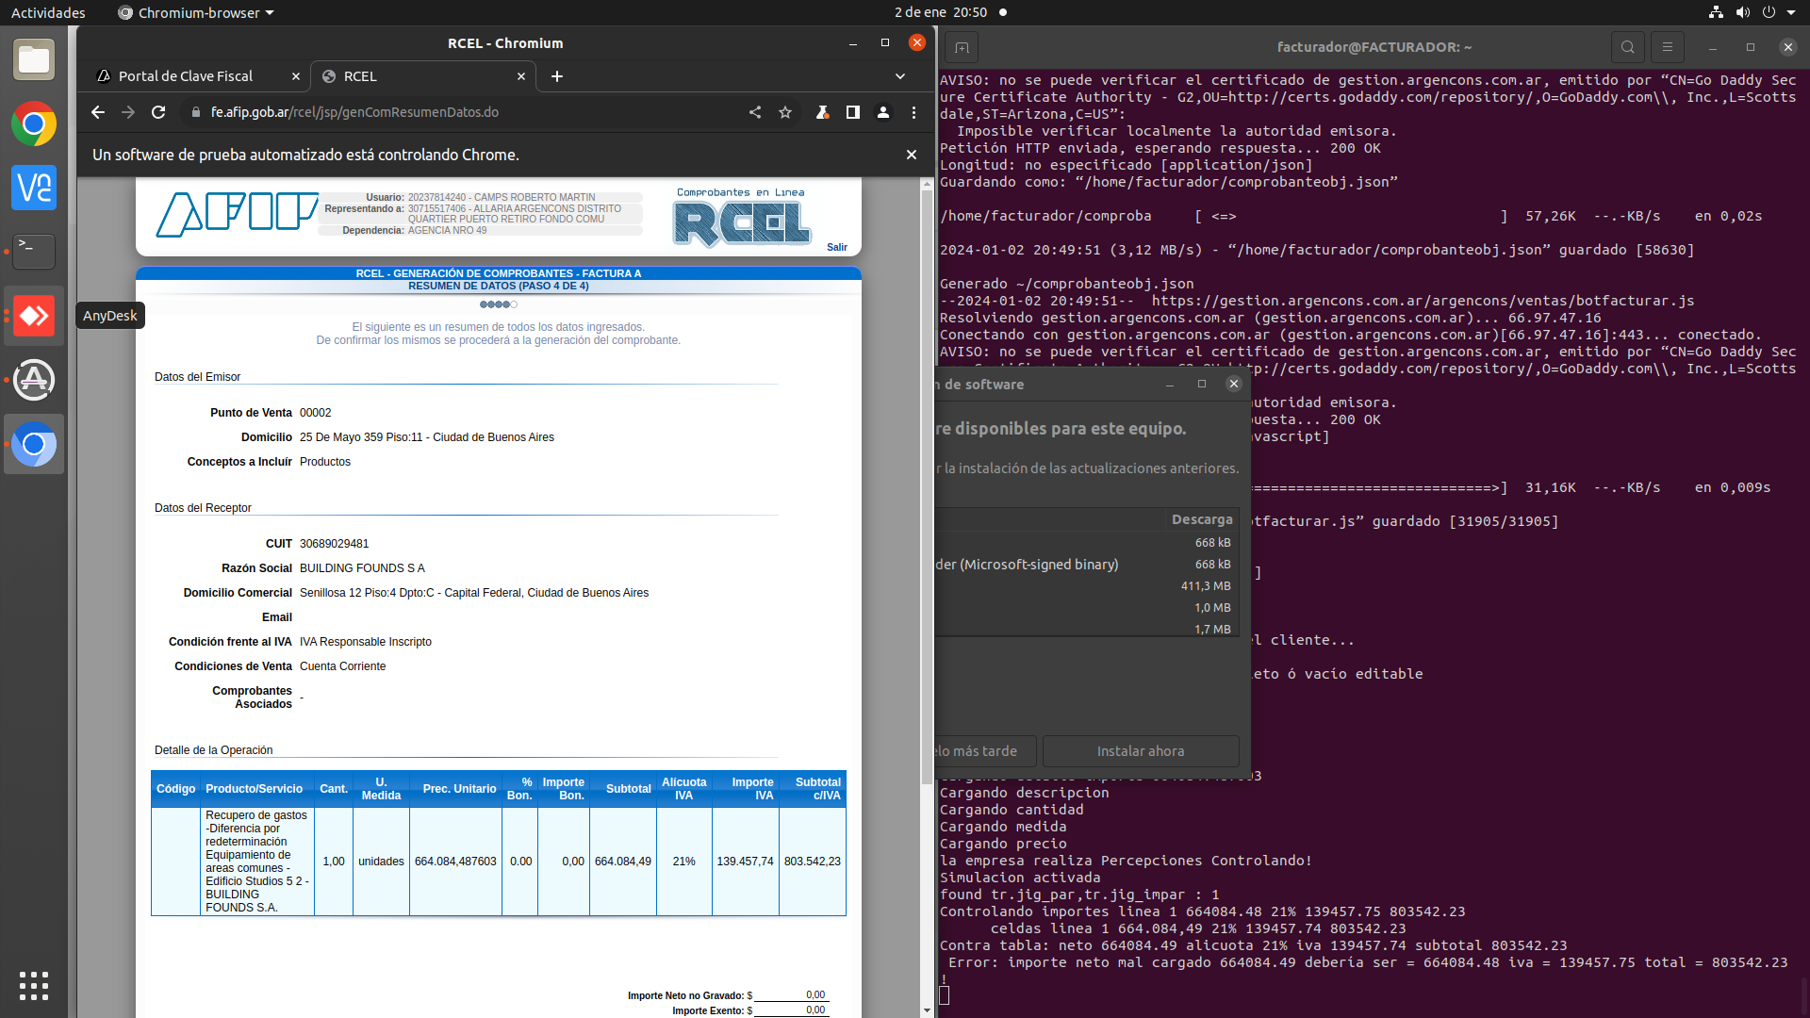Open the Chromium three-dot menu
This screenshot has width=1810, height=1018.
913,112
